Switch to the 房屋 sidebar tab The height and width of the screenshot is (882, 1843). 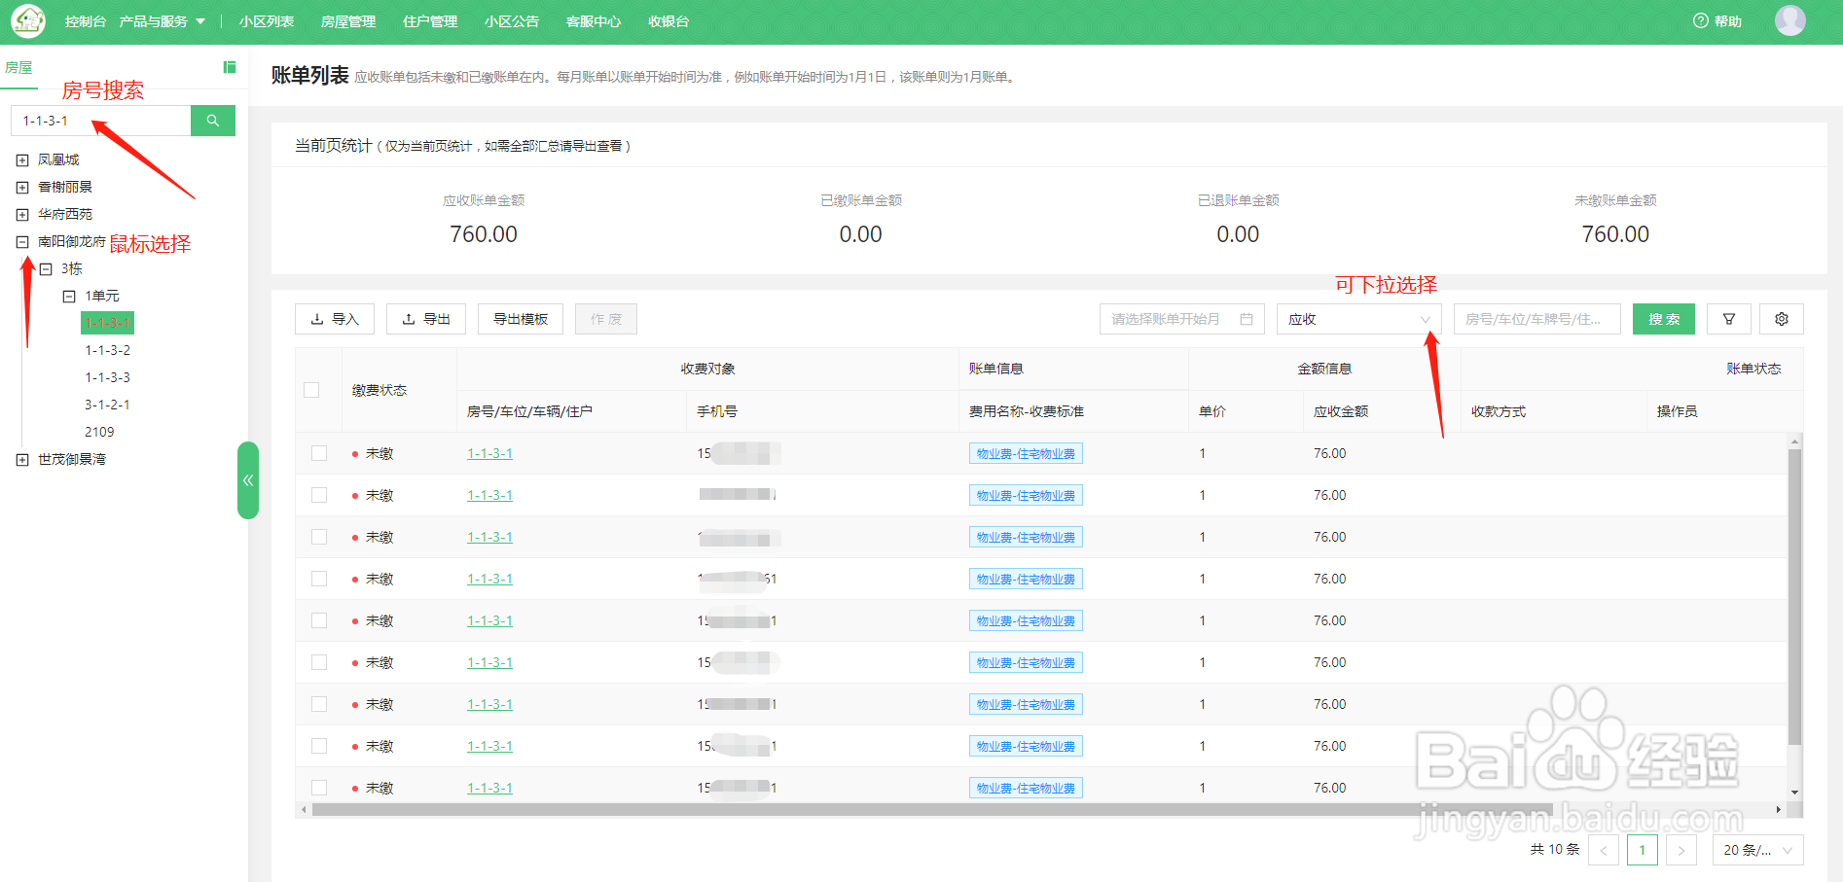[19, 68]
